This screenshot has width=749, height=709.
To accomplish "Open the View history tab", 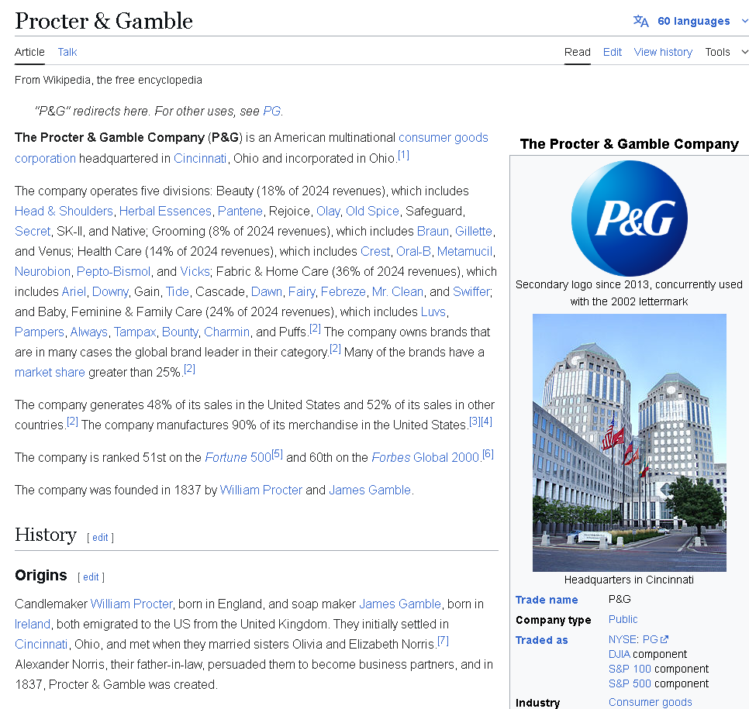I will [x=663, y=52].
